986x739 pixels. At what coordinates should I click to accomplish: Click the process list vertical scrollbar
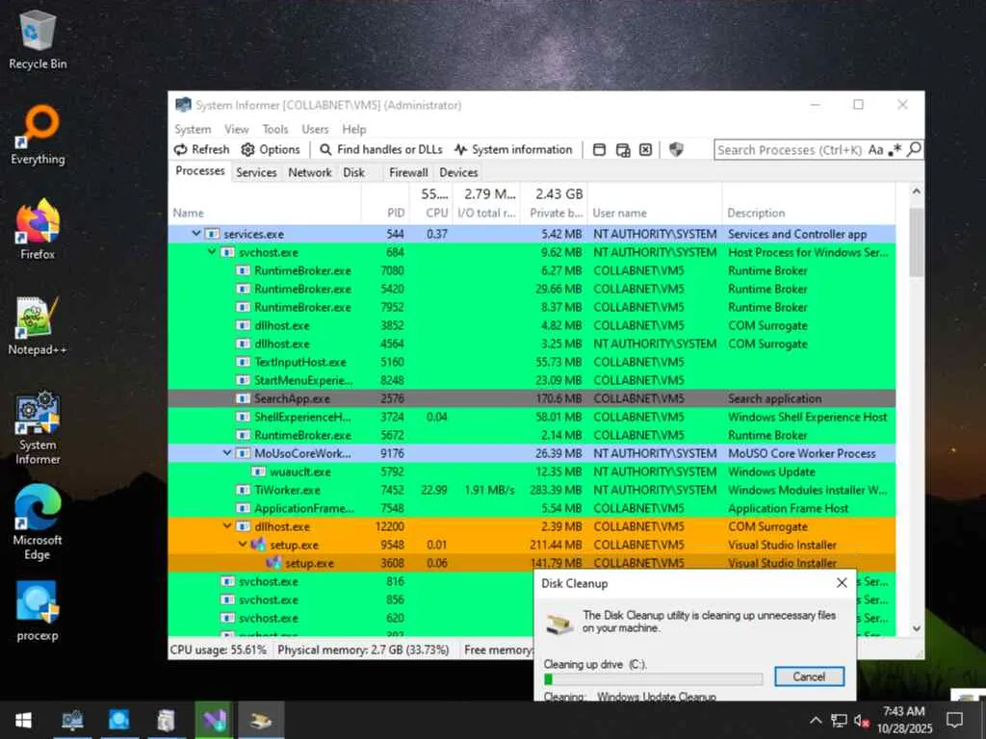[917, 242]
